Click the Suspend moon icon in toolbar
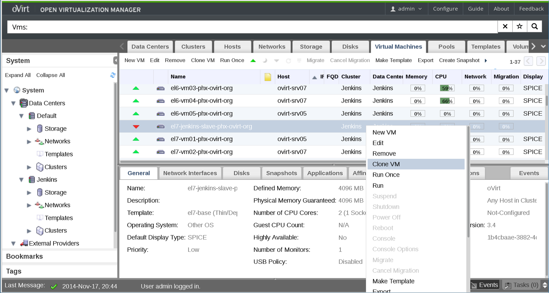Image resolution: width=549 pixels, height=293 pixels. click(265, 60)
